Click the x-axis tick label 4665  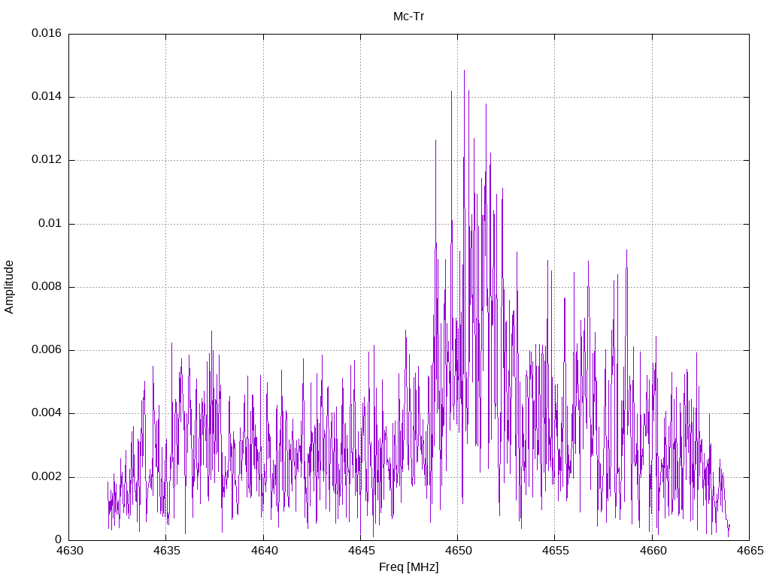[750, 551]
